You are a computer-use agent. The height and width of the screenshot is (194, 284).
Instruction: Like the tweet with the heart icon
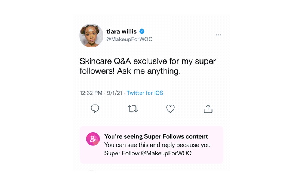170,108
